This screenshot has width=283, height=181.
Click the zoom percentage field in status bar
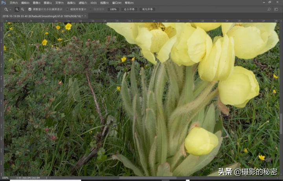pyautogui.click(x=5, y=178)
